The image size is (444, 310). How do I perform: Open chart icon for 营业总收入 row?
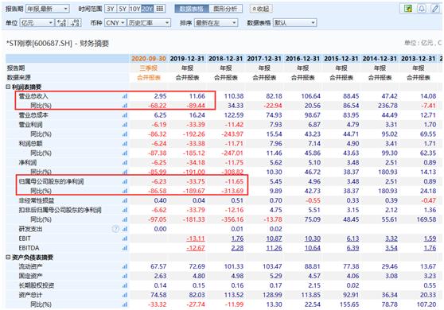click(125, 96)
